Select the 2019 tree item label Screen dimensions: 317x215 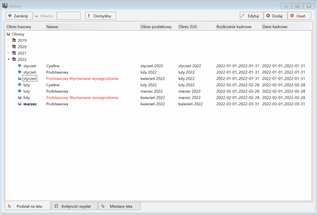(x=22, y=40)
